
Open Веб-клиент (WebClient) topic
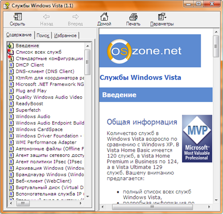pos(44,181)
